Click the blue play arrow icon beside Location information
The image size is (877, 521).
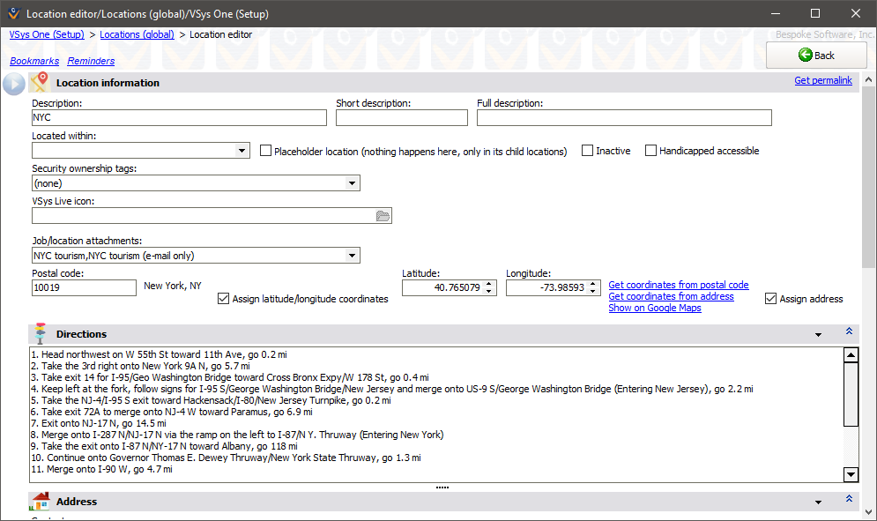[14, 84]
